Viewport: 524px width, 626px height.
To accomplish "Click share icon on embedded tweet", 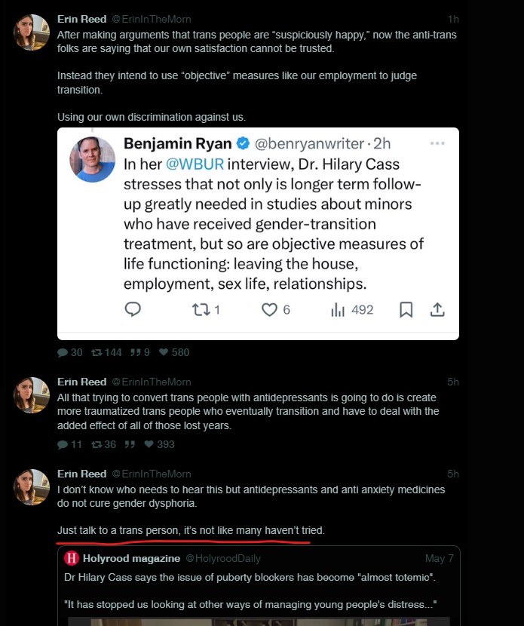I will (x=437, y=309).
